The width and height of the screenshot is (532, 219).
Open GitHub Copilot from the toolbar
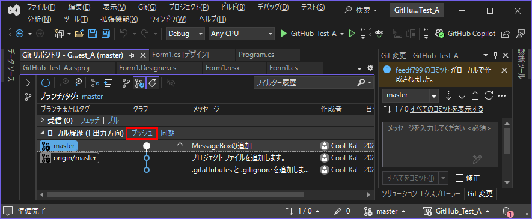465,34
